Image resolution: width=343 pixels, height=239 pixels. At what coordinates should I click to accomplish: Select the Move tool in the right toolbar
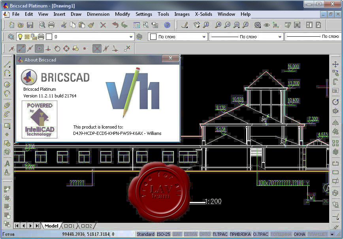[x=335, y=64]
